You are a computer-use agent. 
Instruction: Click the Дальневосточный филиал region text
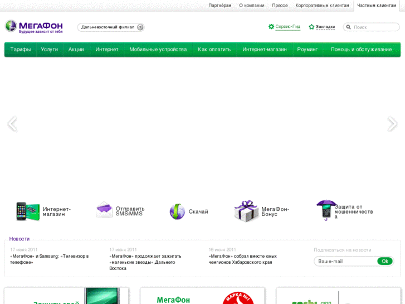click(x=108, y=27)
